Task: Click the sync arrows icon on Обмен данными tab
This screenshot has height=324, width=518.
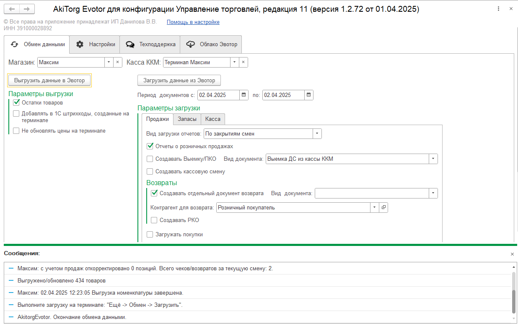Action: (15, 44)
